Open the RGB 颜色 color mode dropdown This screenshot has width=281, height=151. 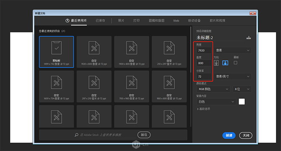pos(213,89)
